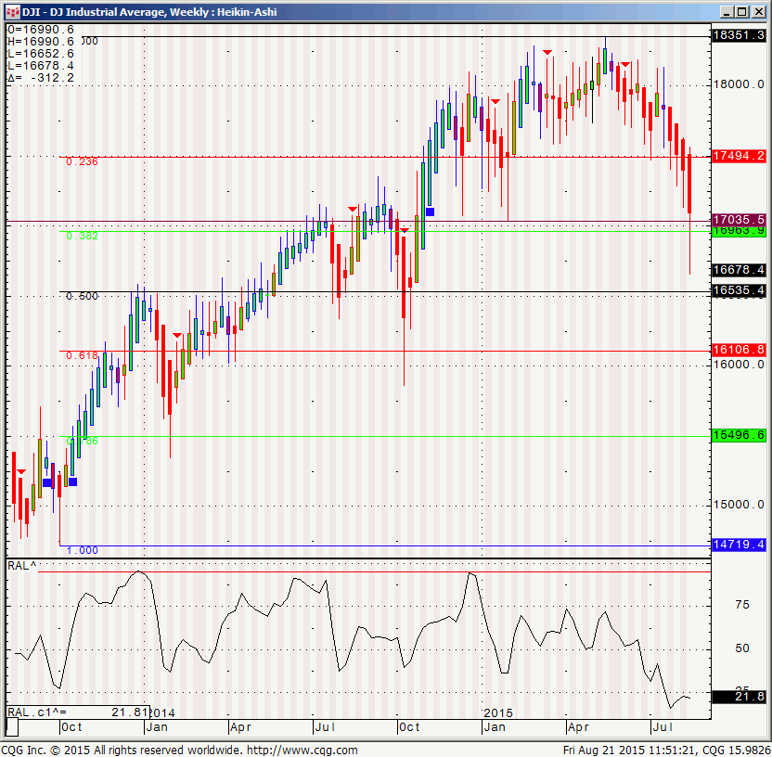The width and height of the screenshot is (772, 757).
Task: Select the blue 14719.4 price label
Action: coord(738,544)
